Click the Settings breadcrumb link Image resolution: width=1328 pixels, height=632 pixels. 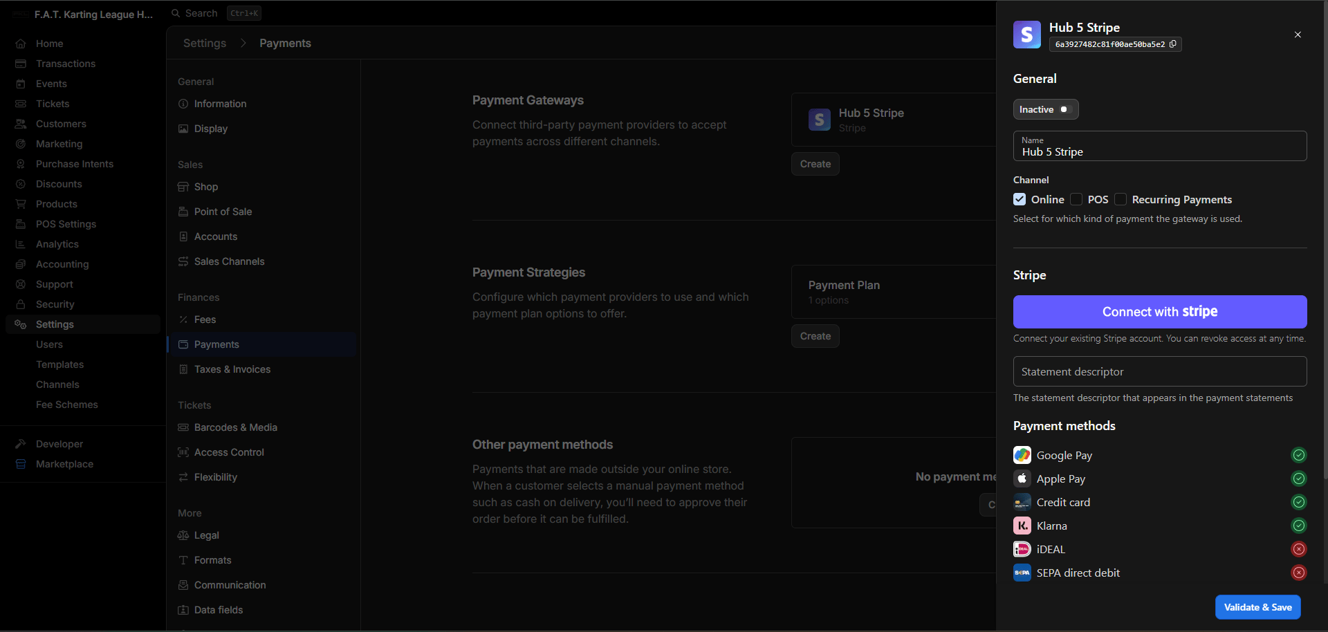pos(205,43)
